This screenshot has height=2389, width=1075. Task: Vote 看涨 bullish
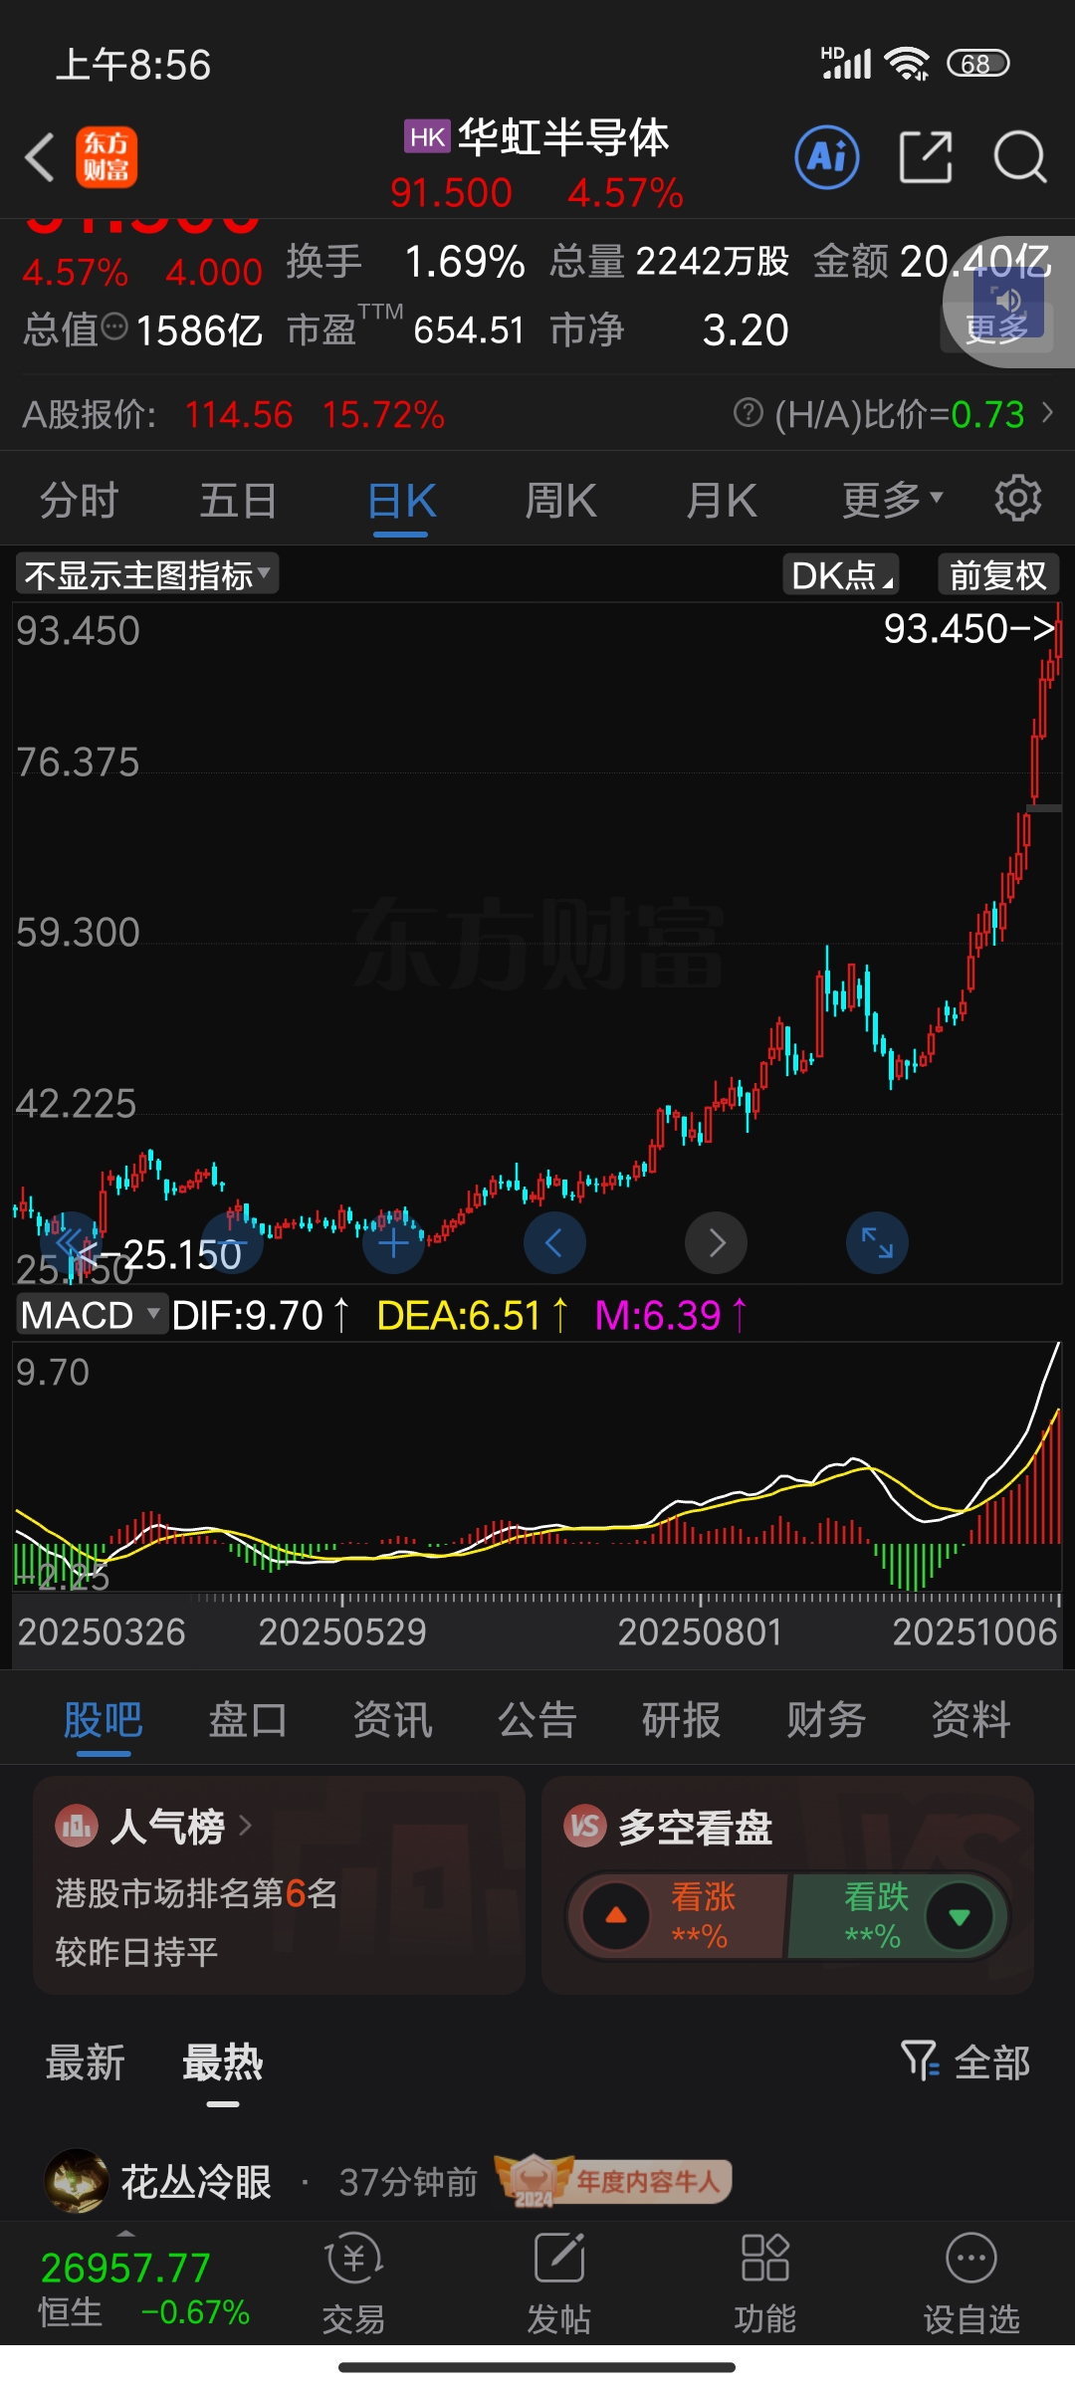[x=679, y=1916]
